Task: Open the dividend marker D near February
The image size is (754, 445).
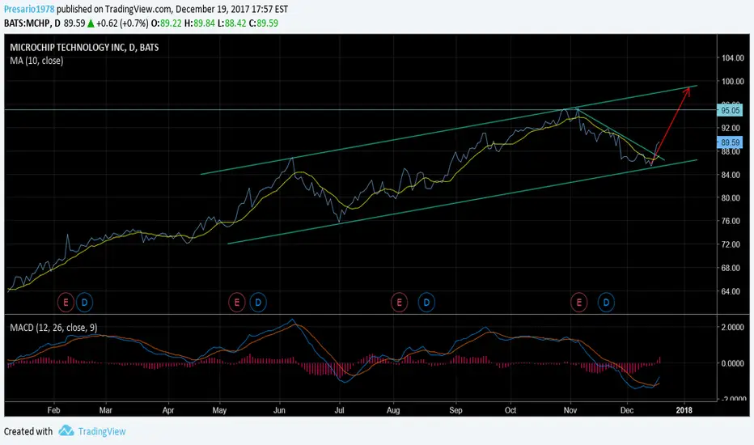Action: (x=85, y=302)
